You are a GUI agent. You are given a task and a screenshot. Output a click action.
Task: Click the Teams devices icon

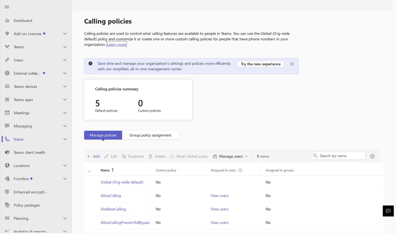click(x=7, y=87)
